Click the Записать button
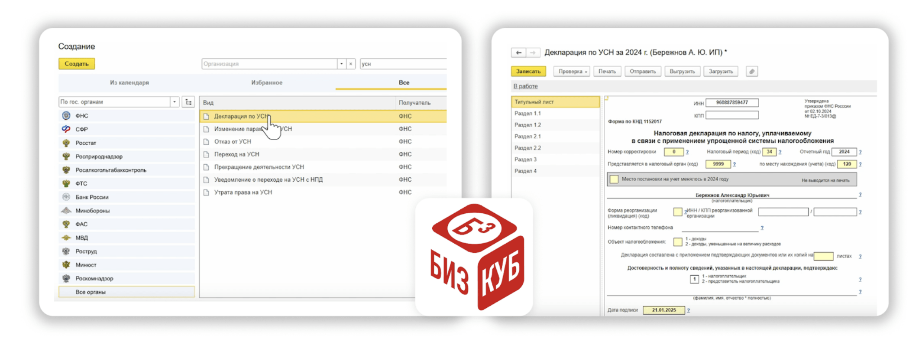 (x=528, y=72)
